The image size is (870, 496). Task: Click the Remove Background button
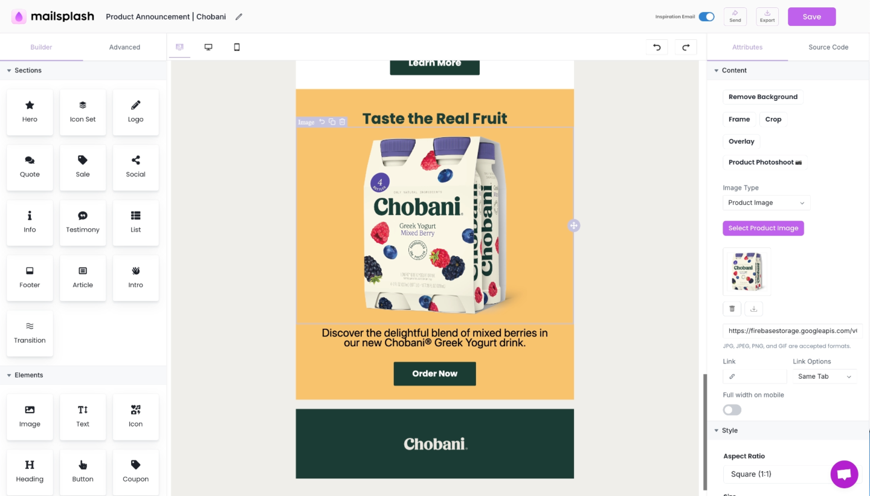762,97
